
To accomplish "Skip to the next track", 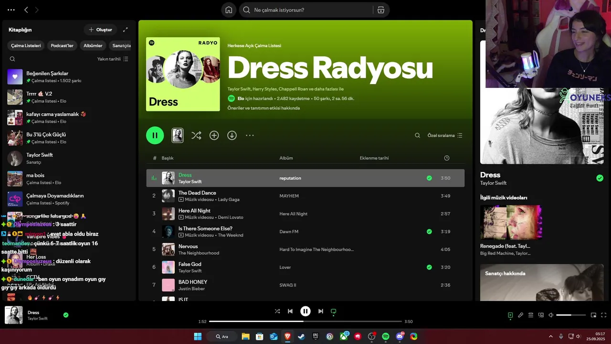I will [x=321, y=311].
